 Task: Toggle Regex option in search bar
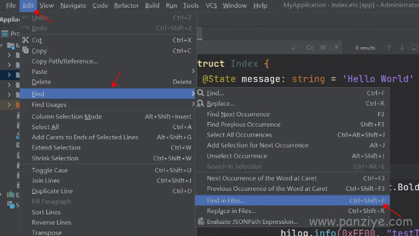336,48
